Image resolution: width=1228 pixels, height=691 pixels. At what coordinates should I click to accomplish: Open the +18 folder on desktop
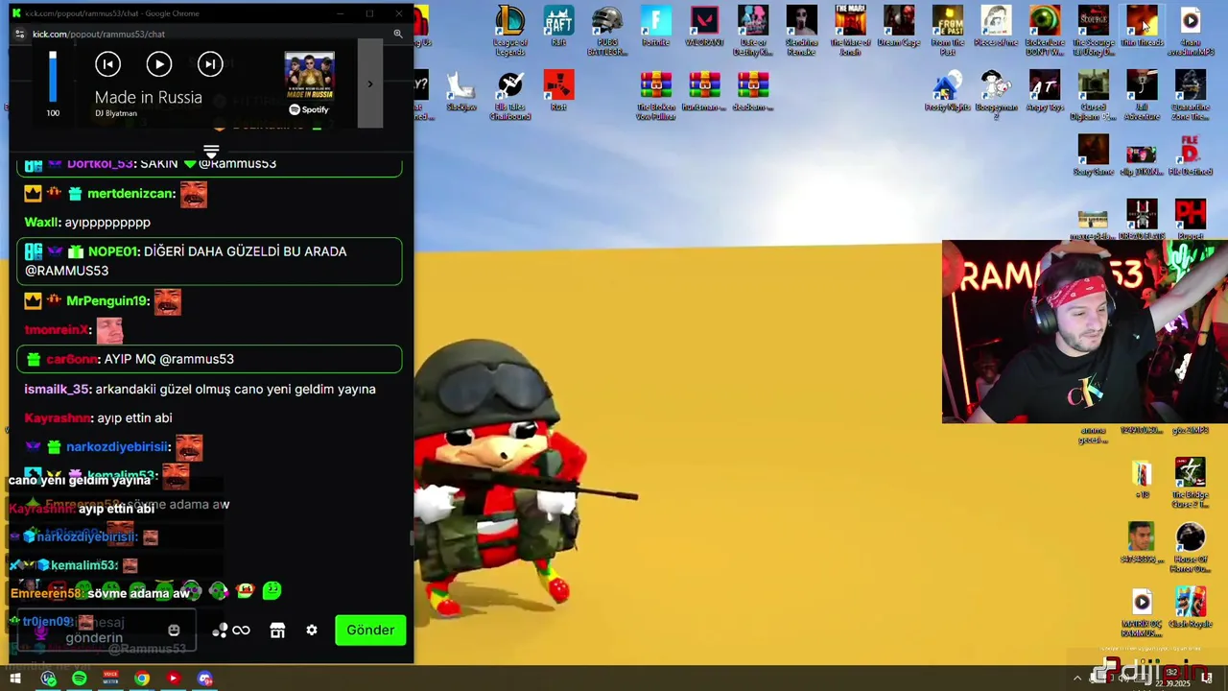pyautogui.click(x=1142, y=479)
